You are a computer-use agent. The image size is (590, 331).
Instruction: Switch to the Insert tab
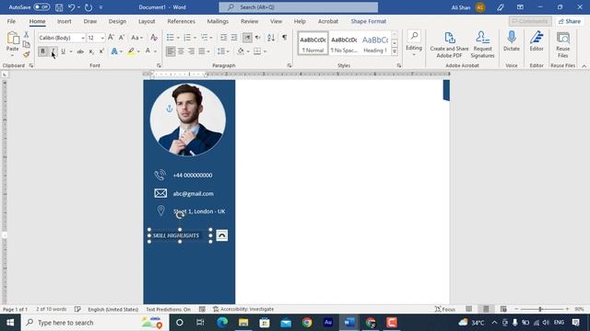(x=64, y=21)
